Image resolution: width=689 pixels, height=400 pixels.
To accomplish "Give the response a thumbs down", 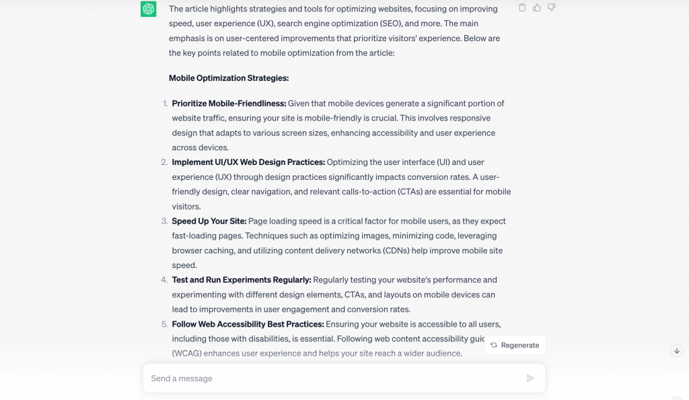I will click(x=551, y=7).
